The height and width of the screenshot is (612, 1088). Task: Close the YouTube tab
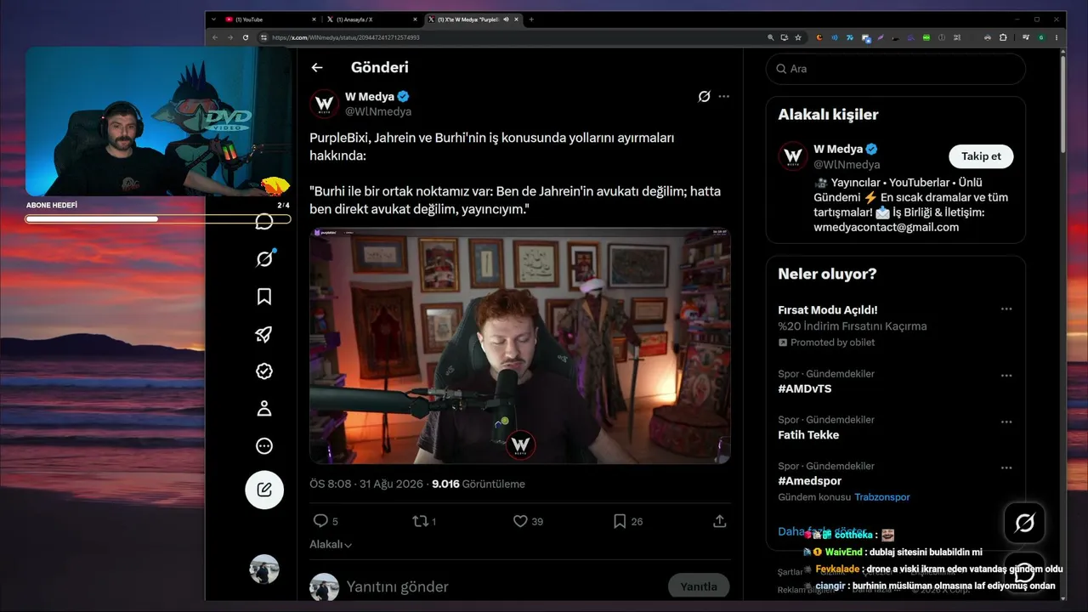tap(314, 20)
